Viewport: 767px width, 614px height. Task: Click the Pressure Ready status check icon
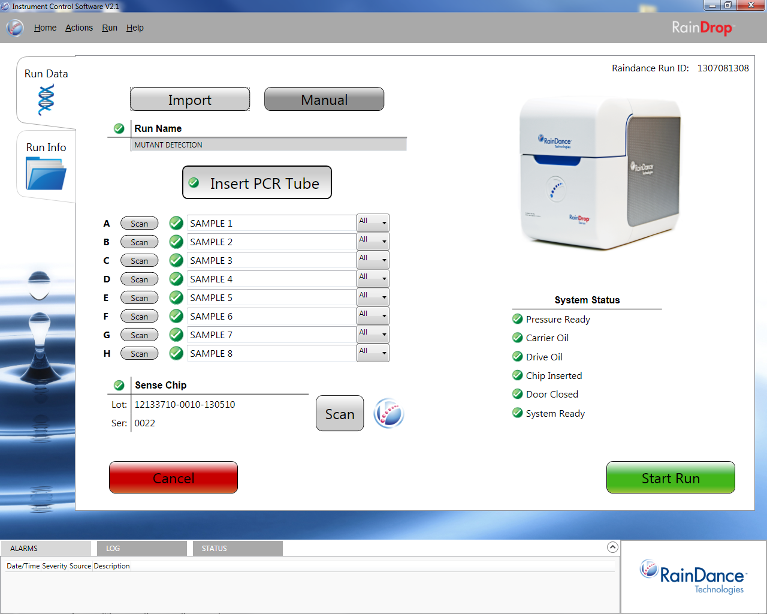518,319
